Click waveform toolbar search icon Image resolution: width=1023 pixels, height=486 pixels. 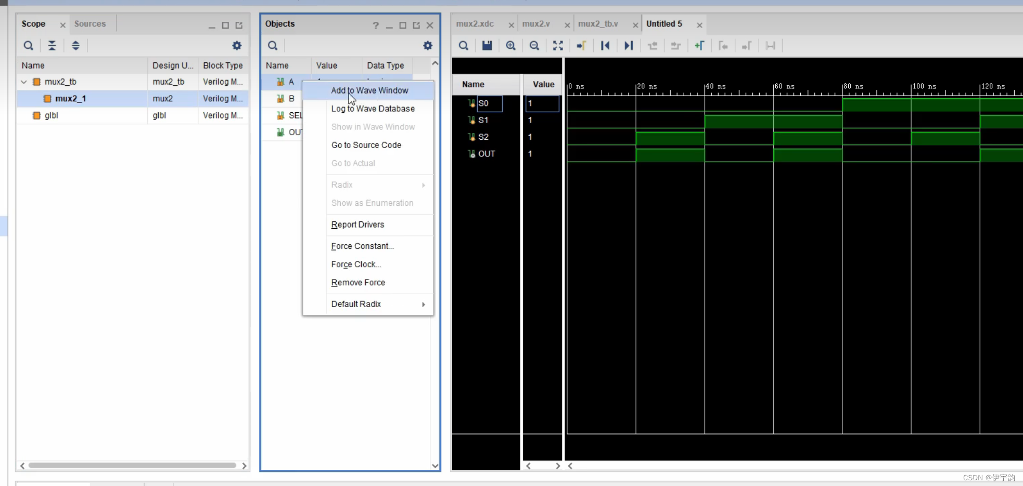464,46
